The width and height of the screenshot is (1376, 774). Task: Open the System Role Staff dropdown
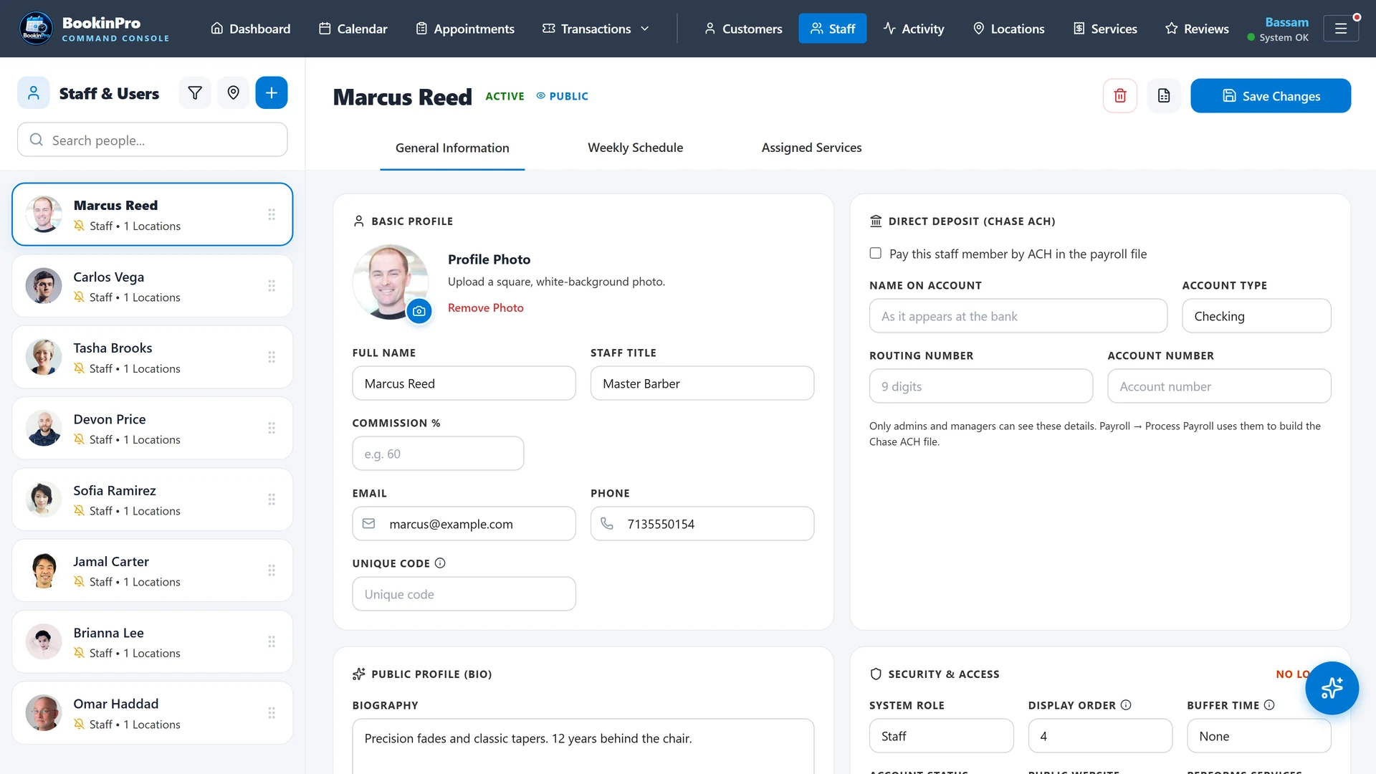pyautogui.click(x=941, y=736)
